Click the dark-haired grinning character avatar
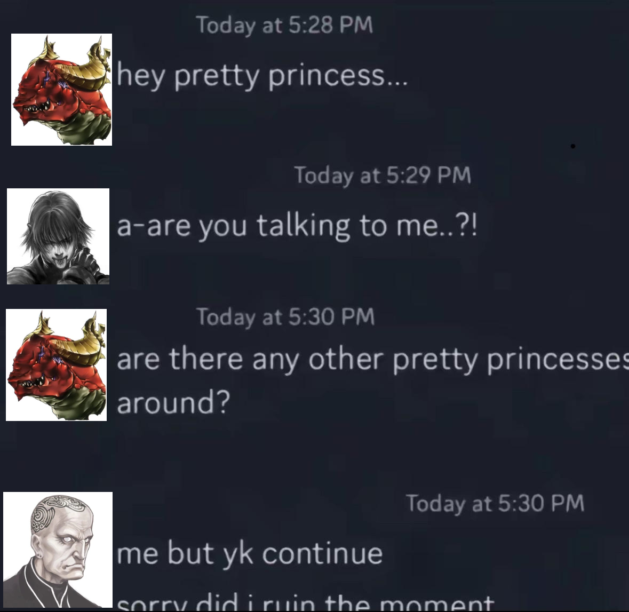Screen dimensions: 629x612 tap(58, 236)
